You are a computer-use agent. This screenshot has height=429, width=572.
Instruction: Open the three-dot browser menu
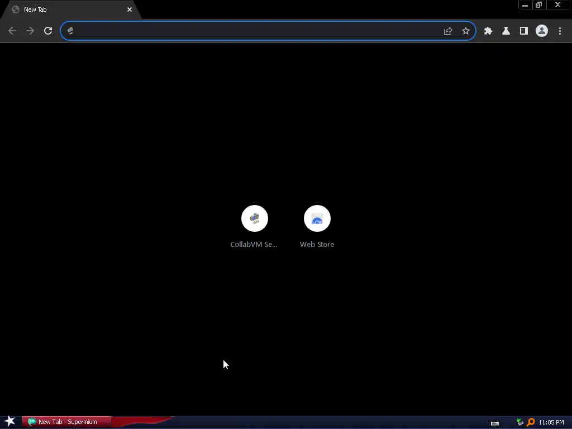coord(560,31)
